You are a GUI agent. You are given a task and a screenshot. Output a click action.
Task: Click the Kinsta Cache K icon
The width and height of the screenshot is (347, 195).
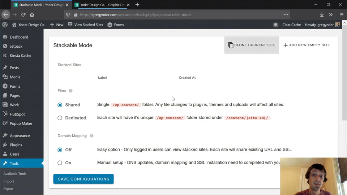(5, 56)
